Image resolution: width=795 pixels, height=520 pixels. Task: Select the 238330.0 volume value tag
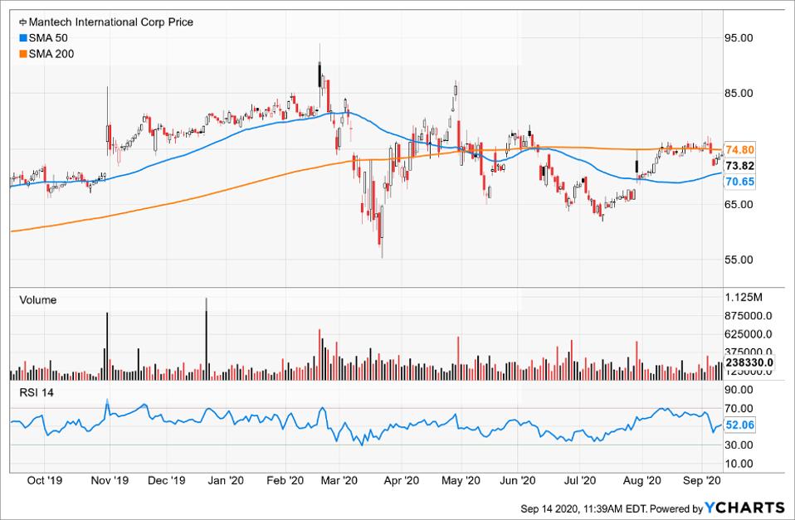749,362
